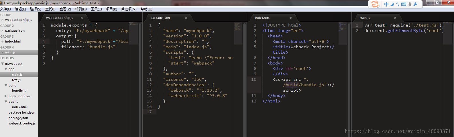Open the 首选项(N) menu
Screen dimensions: 454x137
tap(129, 9)
